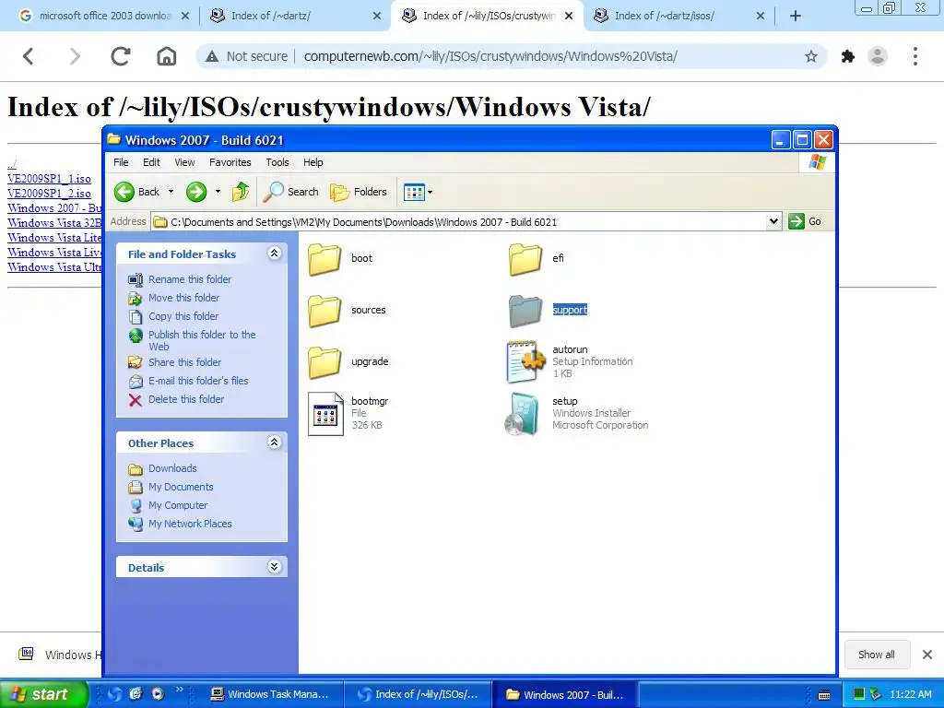Screen dimensions: 944x708
Task: Click Copy this folder
Action: (x=183, y=317)
